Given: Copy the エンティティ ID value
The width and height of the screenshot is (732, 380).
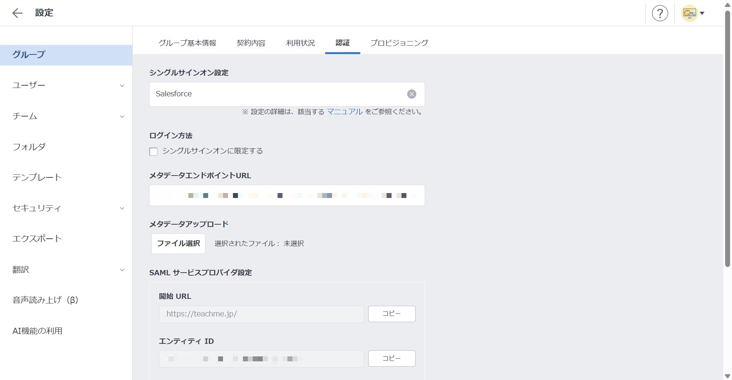Looking at the screenshot, I should (392, 358).
